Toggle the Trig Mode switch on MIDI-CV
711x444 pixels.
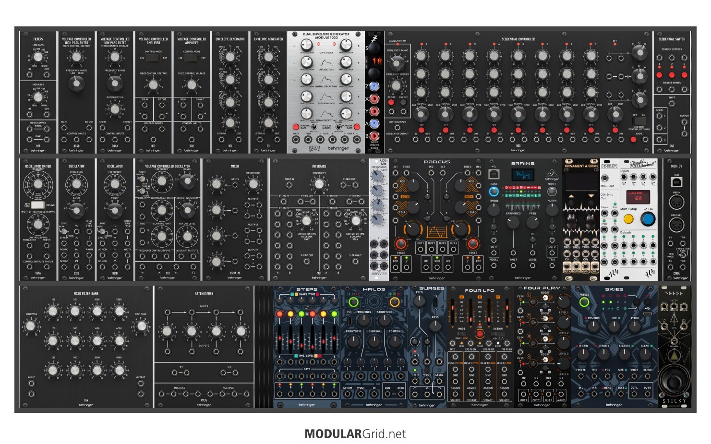(x=682, y=254)
